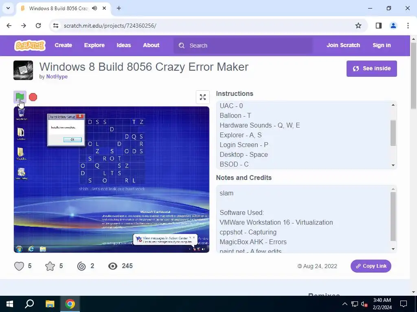Viewport: 417px width, 312px height.
Task: Click the Chrome address bar URL
Action: (110, 26)
